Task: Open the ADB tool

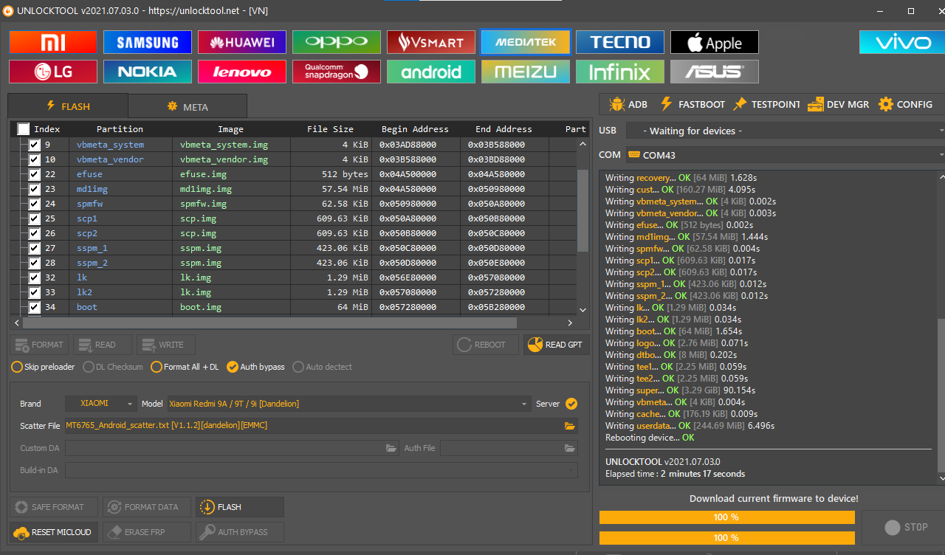Action: pos(628,104)
